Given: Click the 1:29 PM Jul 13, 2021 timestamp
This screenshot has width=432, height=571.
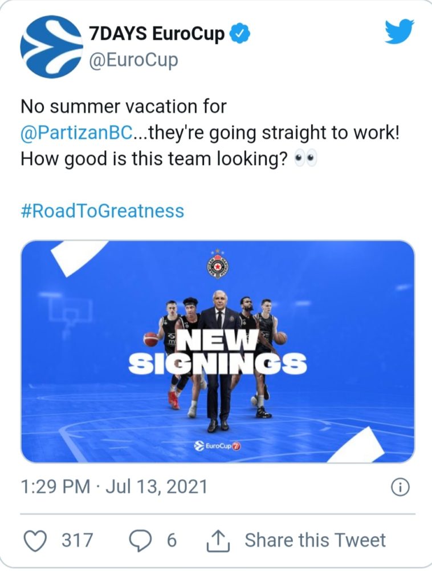Looking at the screenshot, I should coord(114,487).
